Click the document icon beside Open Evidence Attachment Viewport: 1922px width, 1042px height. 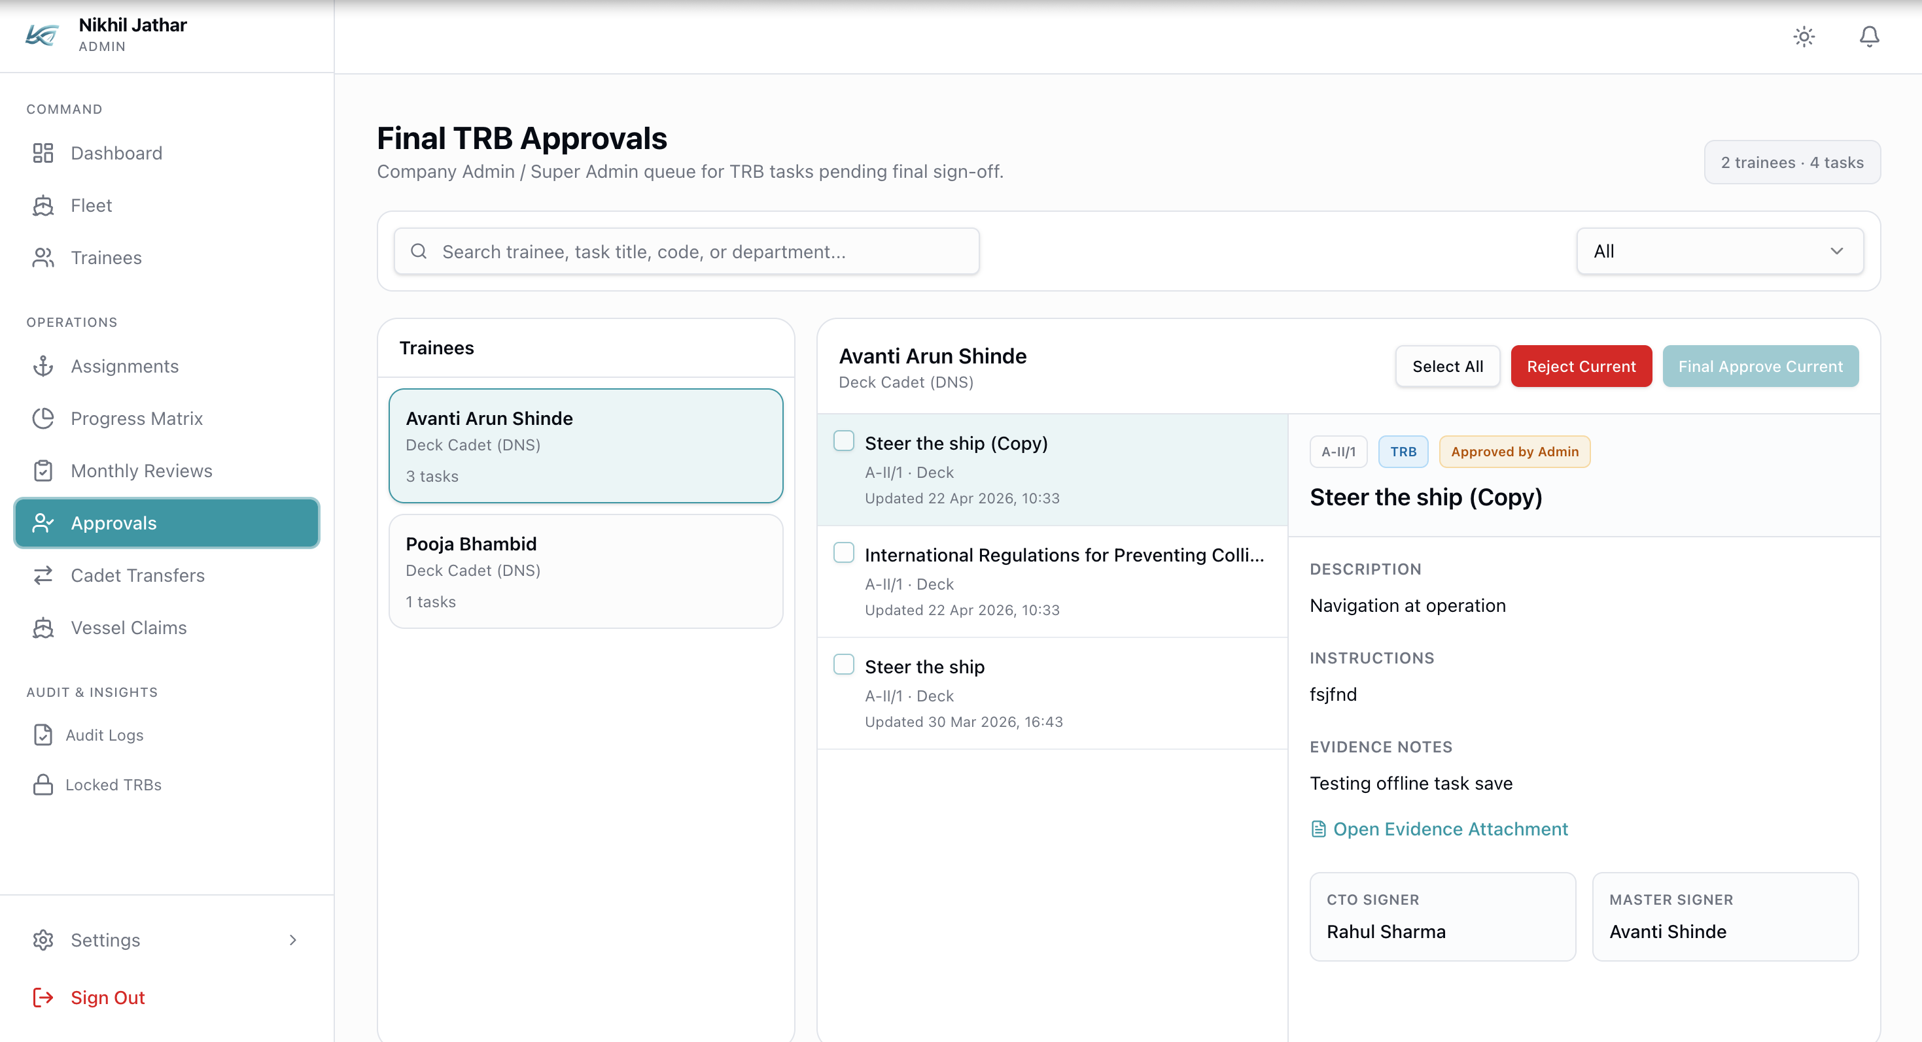coord(1318,829)
